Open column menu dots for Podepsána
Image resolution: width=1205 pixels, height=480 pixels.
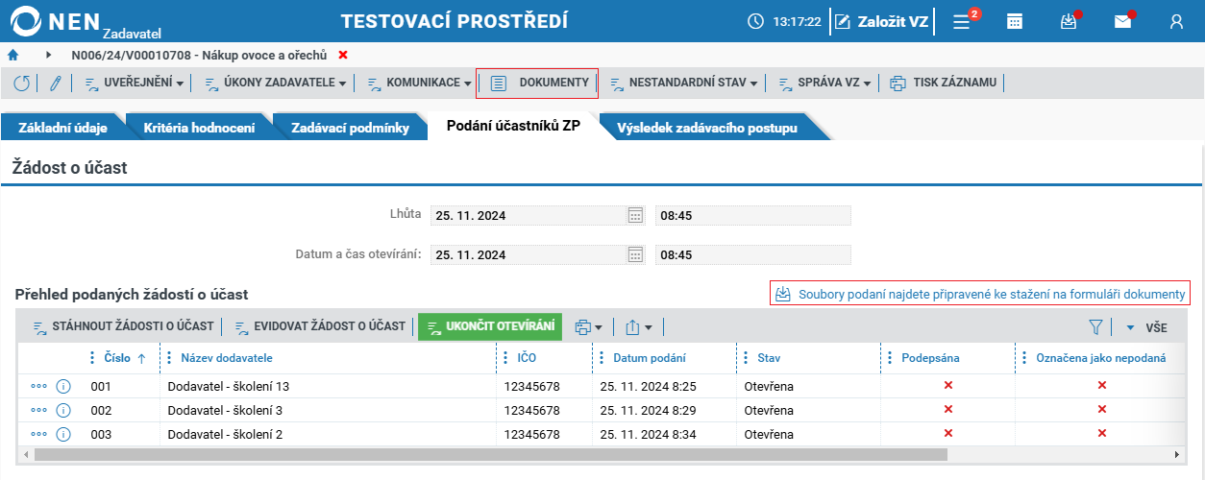pos(890,358)
